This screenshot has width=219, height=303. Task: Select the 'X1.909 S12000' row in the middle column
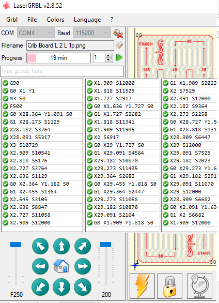pos(122,83)
